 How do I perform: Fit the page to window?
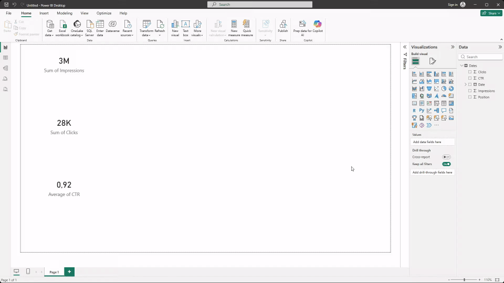497,280
